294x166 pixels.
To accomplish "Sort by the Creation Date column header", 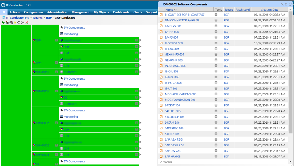I will pos(269,10).
